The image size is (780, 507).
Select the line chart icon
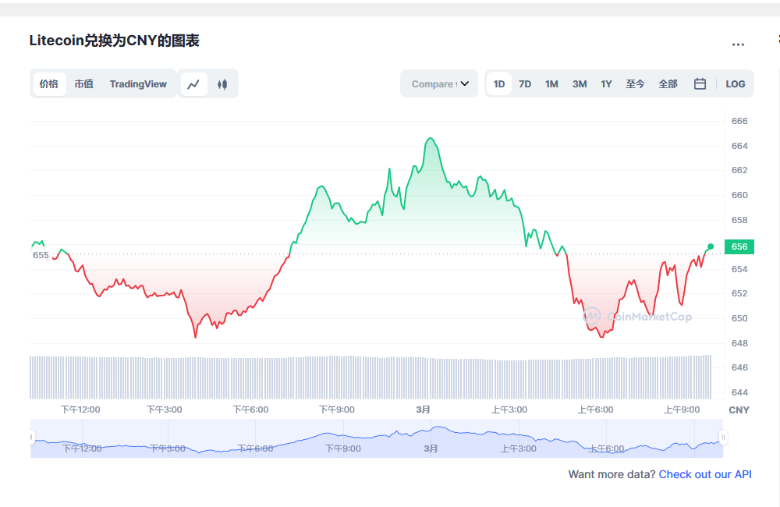[193, 83]
